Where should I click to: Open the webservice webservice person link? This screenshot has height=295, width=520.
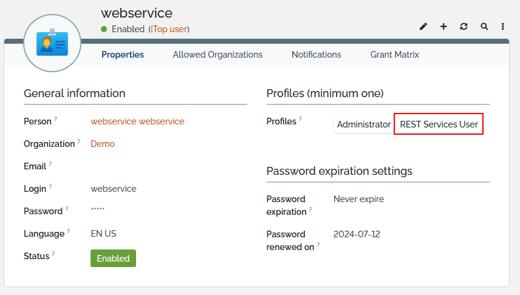[137, 121]
